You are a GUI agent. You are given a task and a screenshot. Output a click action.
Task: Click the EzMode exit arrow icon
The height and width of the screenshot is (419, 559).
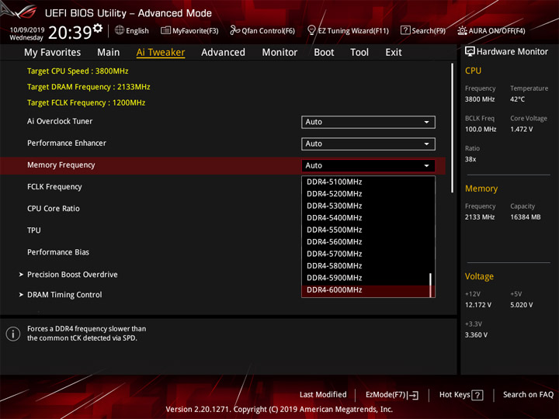(x=413, y=395)
